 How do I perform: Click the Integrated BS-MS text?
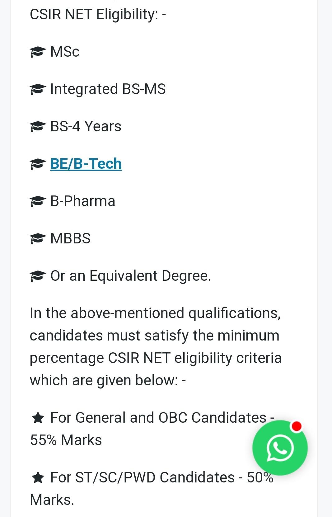[x=108, y=89]
